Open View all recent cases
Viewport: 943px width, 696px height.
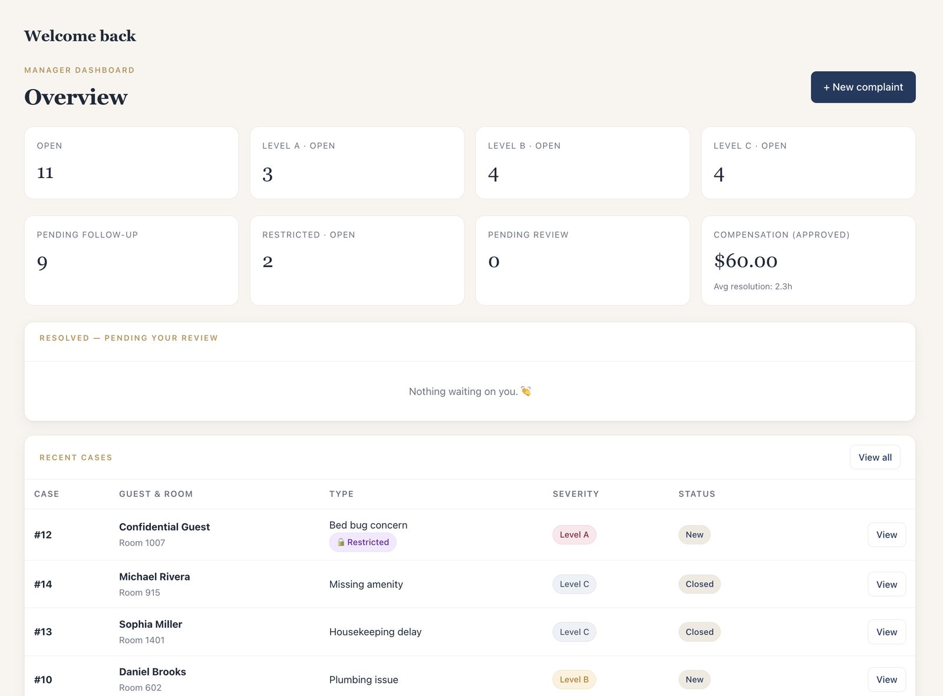tap(875, 457)
